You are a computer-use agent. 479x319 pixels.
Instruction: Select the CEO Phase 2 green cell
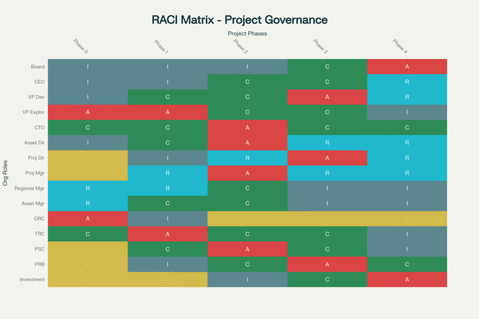click(x=247, y=82)
